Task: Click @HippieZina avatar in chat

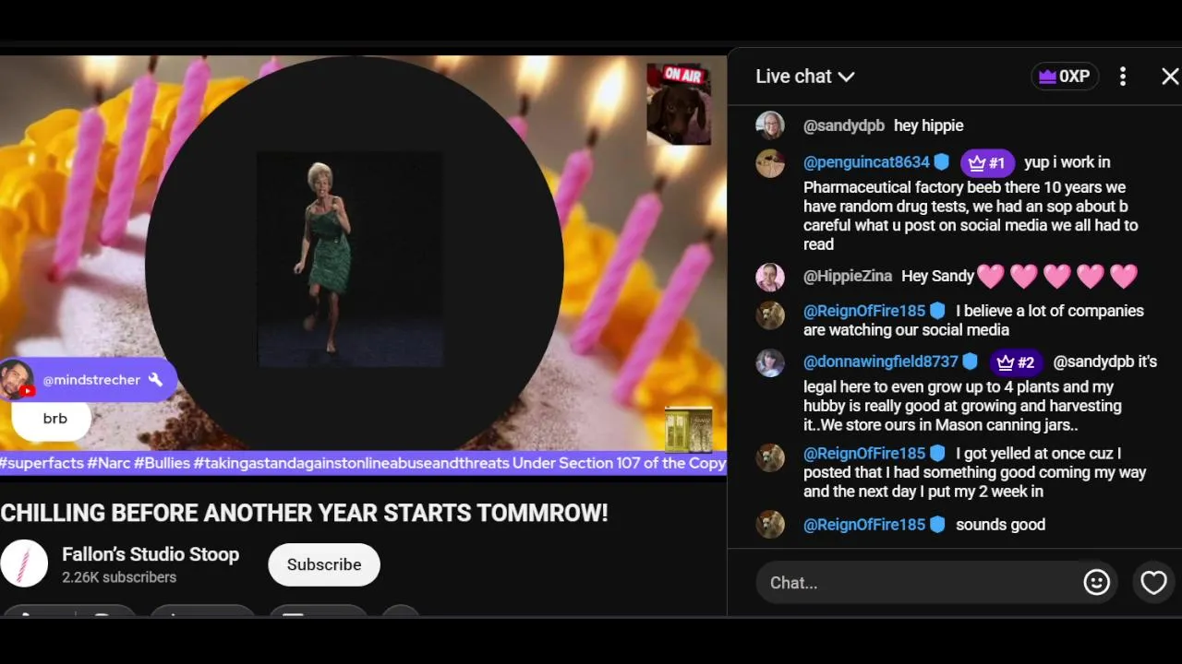Action: click(x=770, y=277)
